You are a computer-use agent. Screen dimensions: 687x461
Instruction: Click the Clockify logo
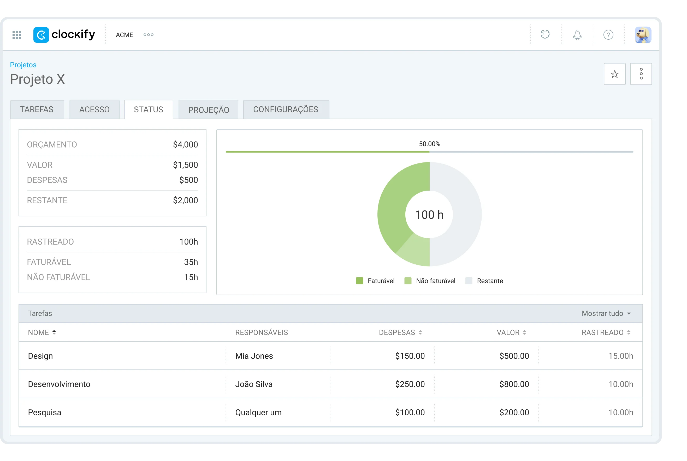tap(64, 35)
